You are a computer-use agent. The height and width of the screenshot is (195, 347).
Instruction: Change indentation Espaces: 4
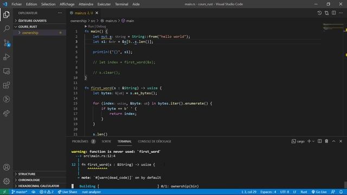tap(268, 192)
